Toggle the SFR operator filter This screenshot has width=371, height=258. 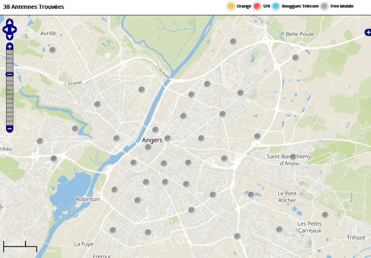pyautogui.click(x=257, y=6)
